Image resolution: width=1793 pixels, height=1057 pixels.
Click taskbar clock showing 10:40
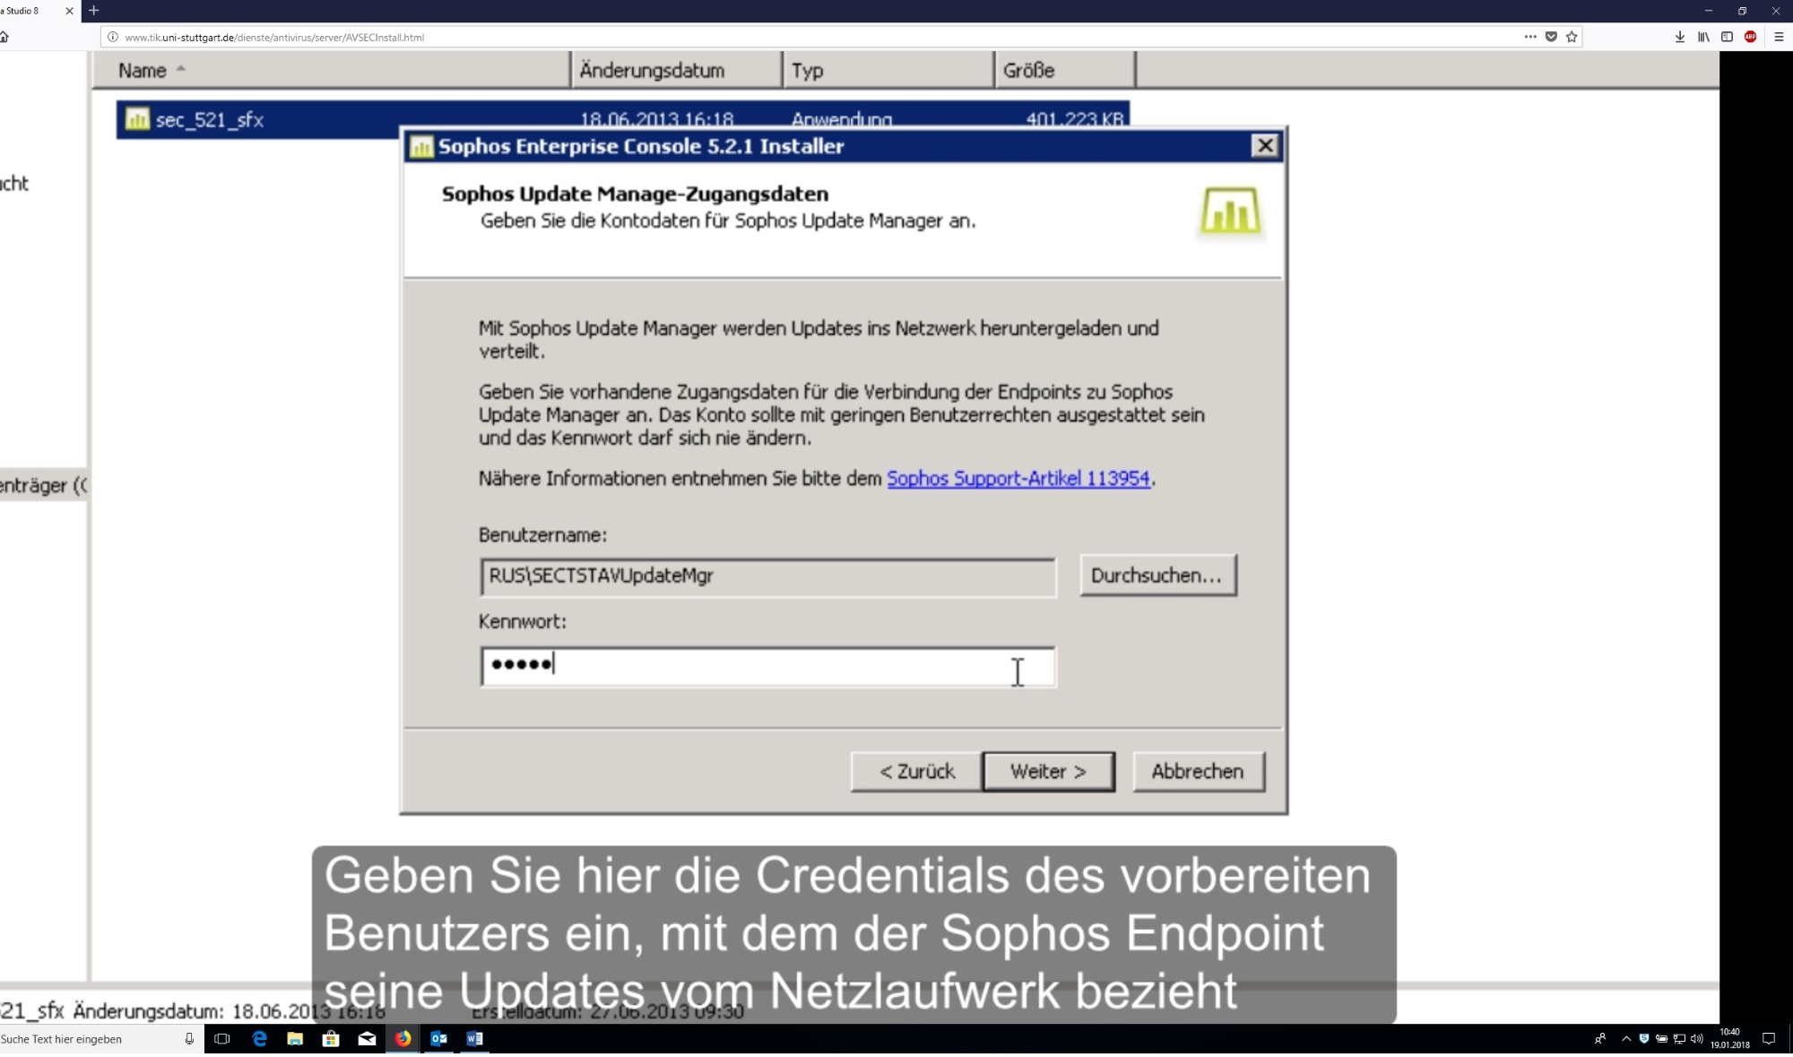click(x=1729, y=1038)
